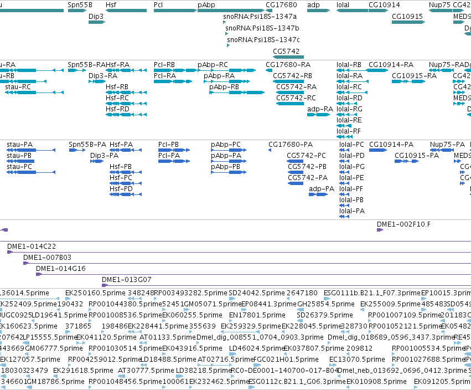Select the pAbp-RA transcript label
471x390 pixels.
[219, 76]
